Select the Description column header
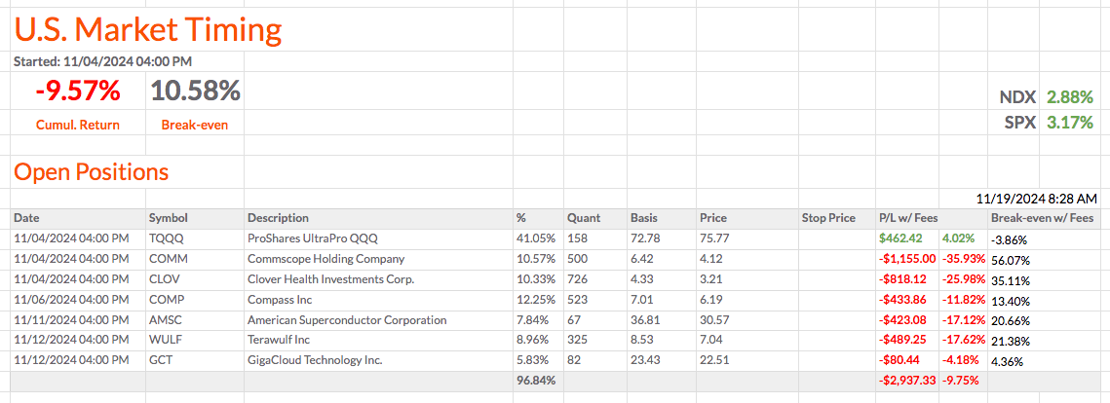 [x=278, y=218]
